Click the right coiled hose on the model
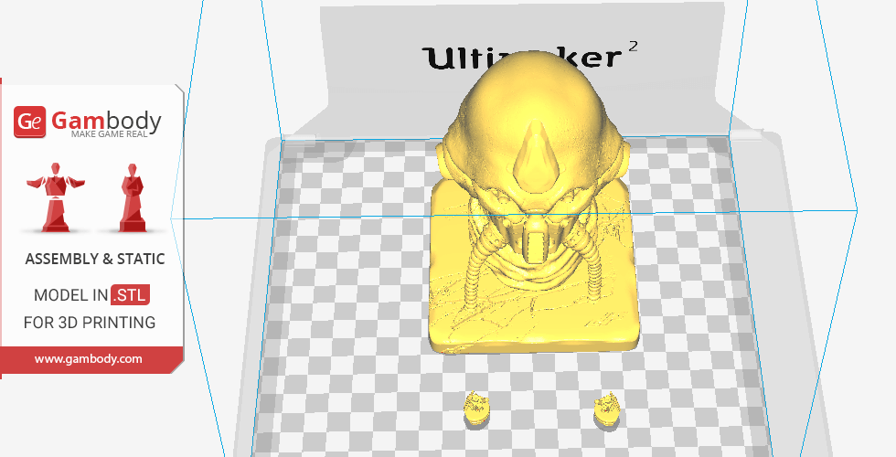Screen dimensions: 896x457 [x=593, y=273]
